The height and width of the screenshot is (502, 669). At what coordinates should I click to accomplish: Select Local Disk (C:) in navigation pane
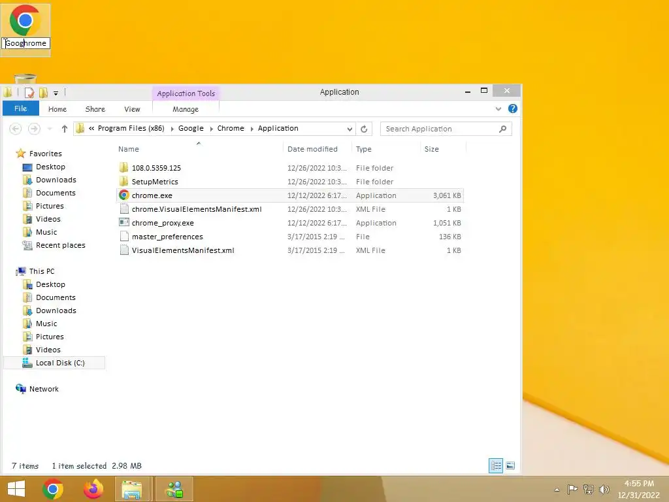tap(54, 363)
